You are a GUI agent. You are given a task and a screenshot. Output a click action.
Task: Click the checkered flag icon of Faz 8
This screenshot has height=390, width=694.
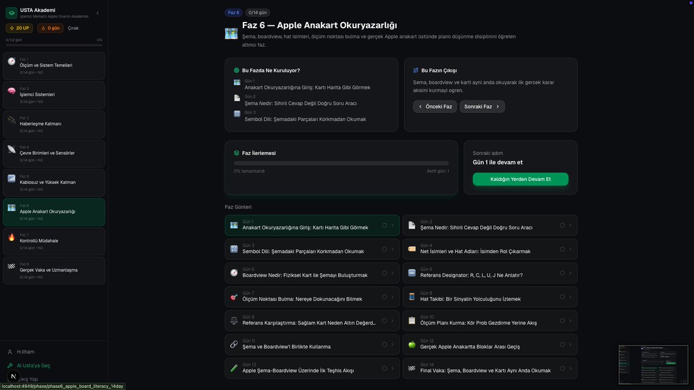pos(12,266)
